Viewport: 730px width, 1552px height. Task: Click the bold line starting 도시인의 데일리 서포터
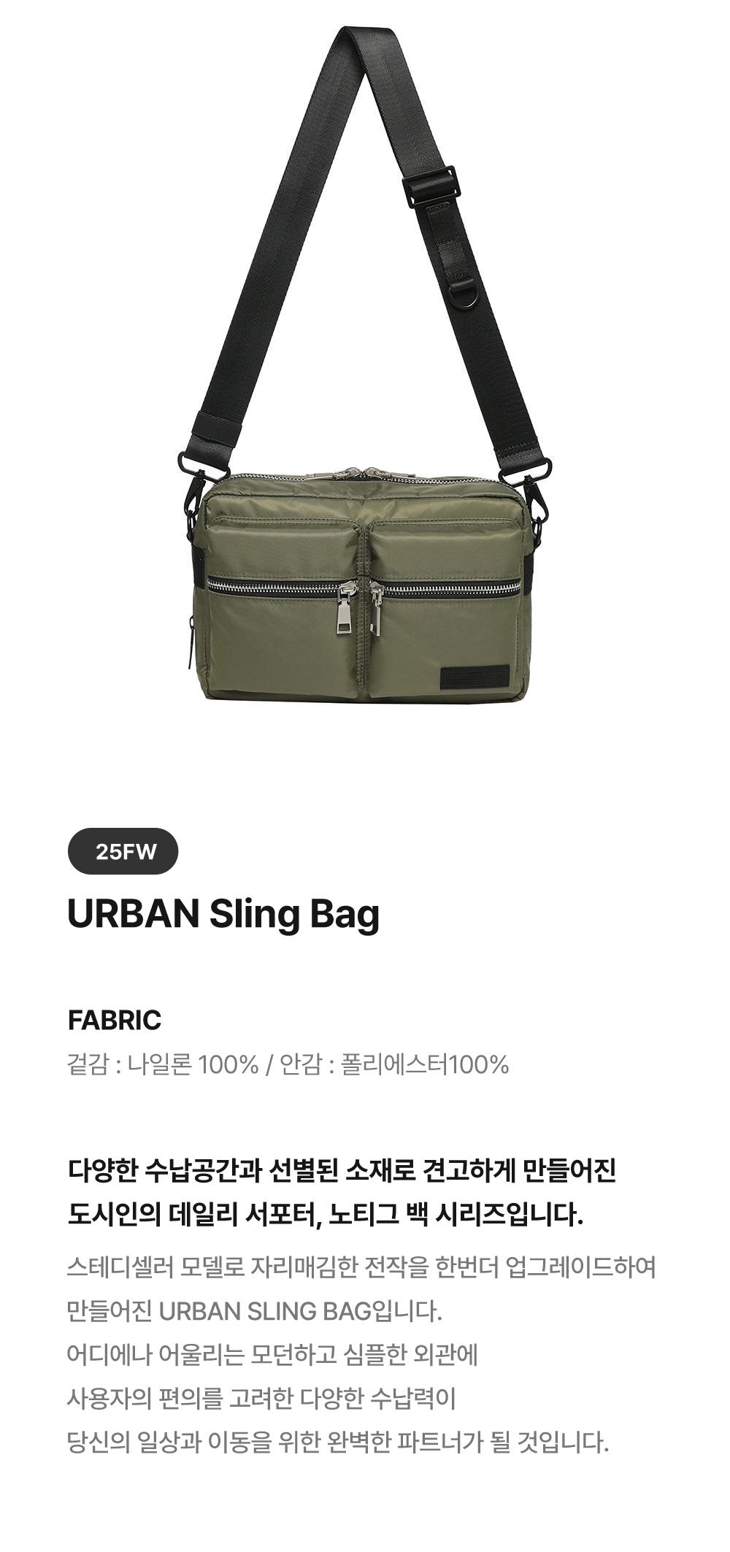(325, 1215)
